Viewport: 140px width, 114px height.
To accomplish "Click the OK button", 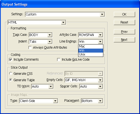I will pos(124,14).
